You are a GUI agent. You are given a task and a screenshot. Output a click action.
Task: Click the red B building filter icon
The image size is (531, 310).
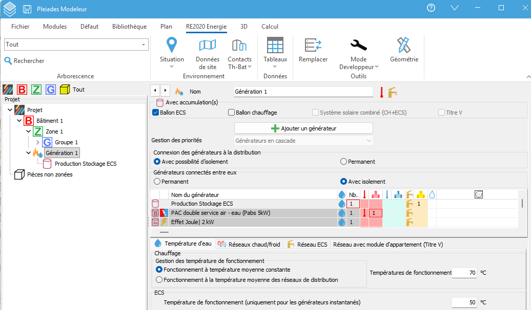[x=22, y=90]
